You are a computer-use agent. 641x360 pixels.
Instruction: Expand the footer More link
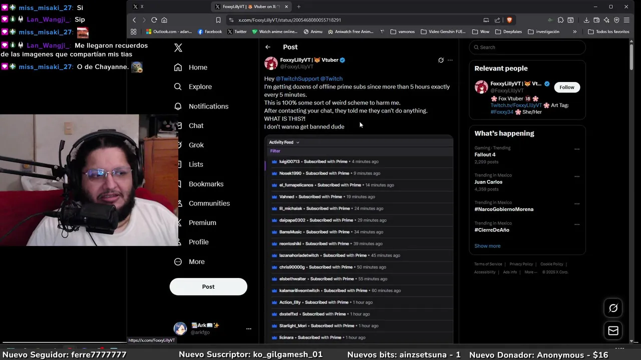point(531,272)
